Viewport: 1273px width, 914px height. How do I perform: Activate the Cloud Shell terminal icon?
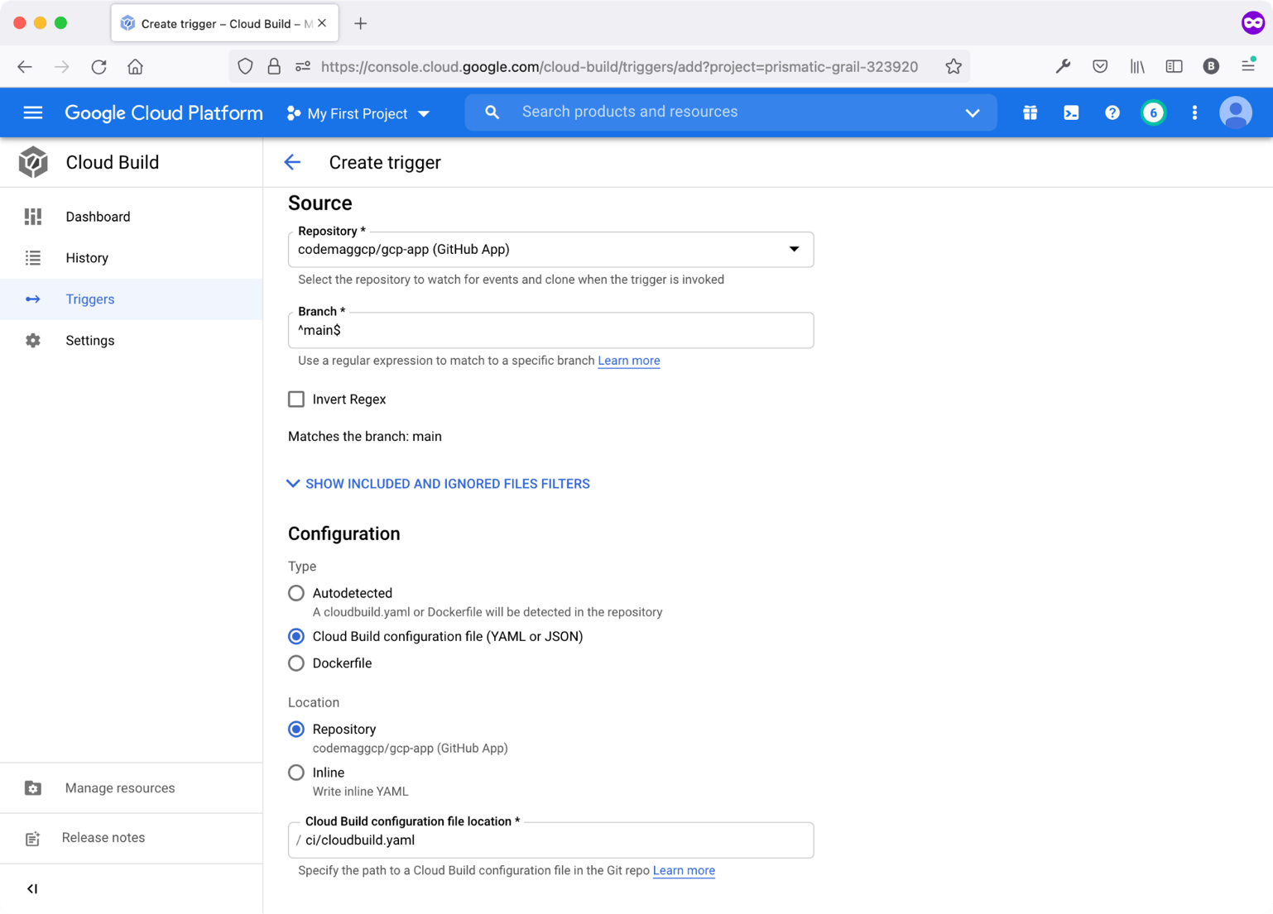click(x=1070, y=112)
